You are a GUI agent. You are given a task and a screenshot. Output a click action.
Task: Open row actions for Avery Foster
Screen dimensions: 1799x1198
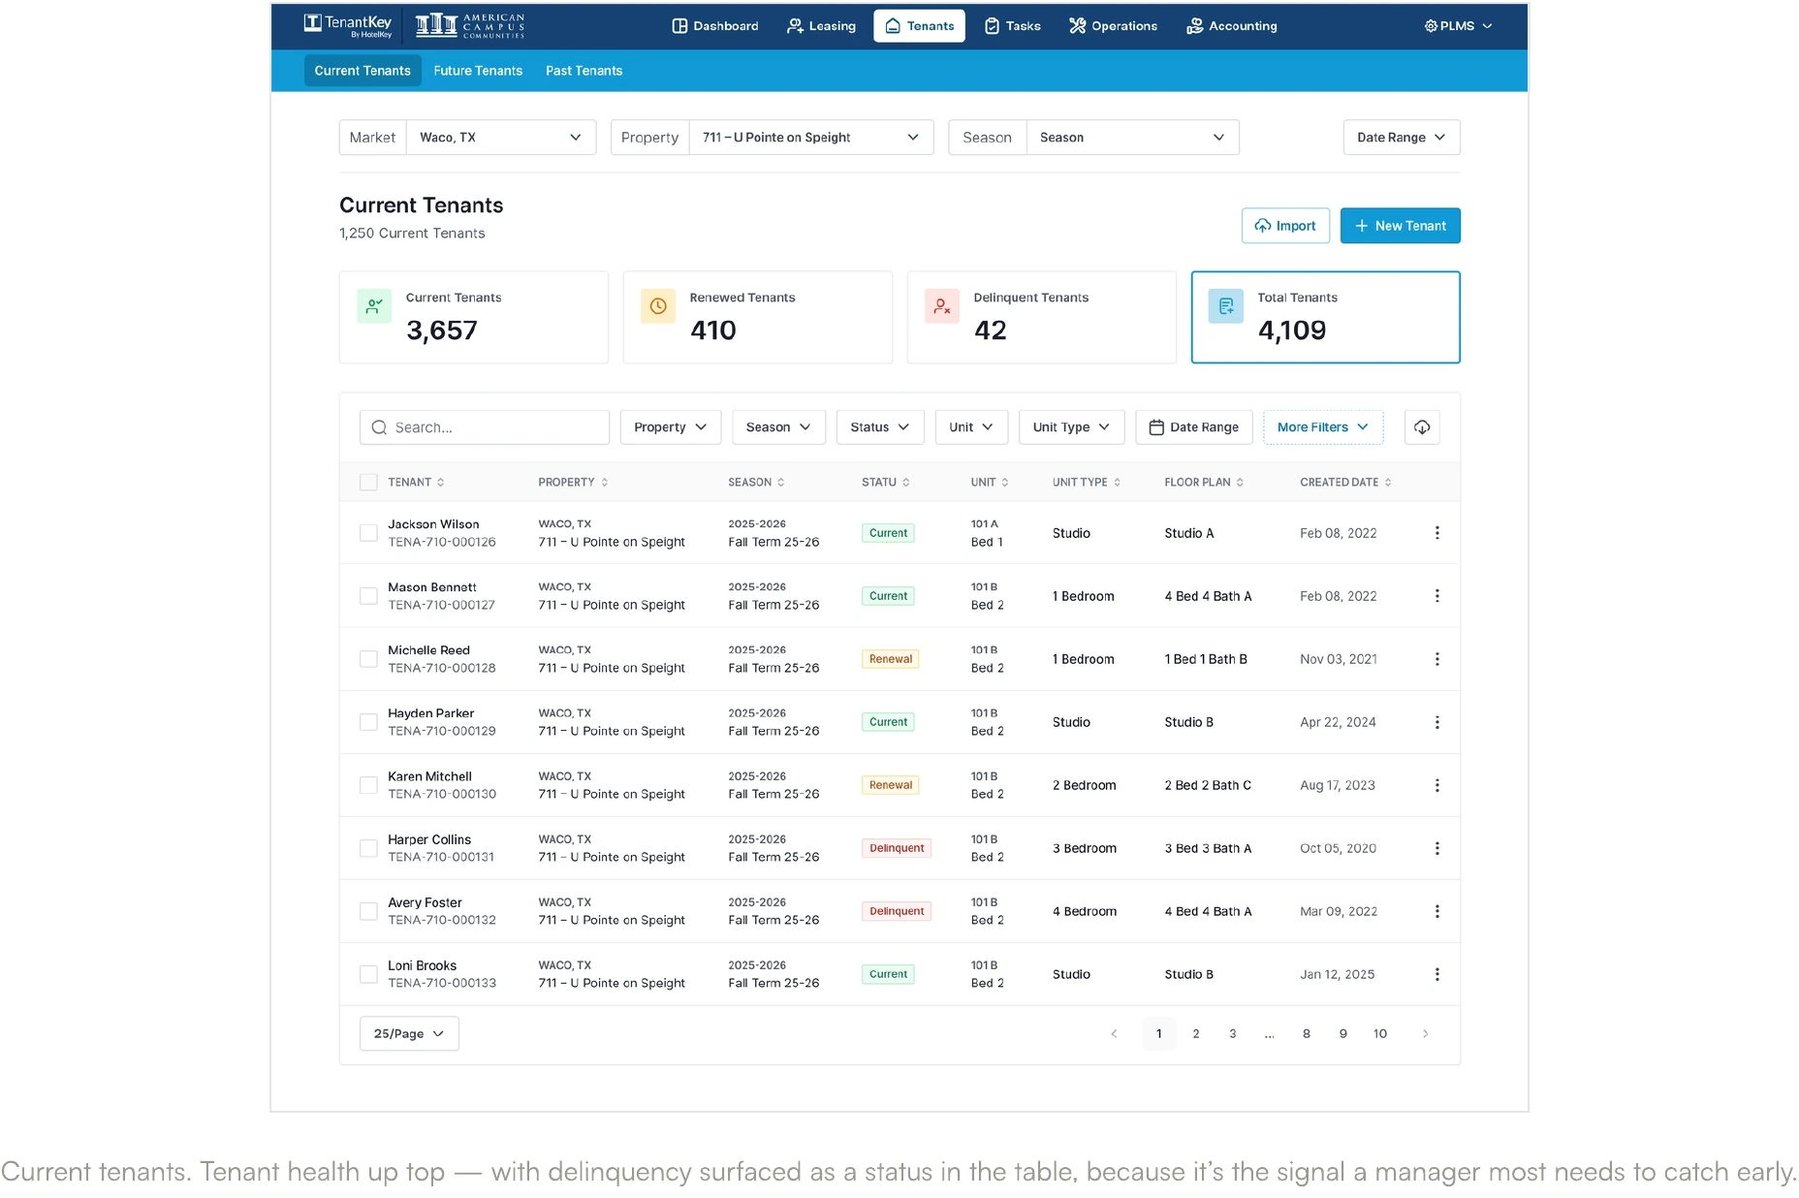[1436, 911]
